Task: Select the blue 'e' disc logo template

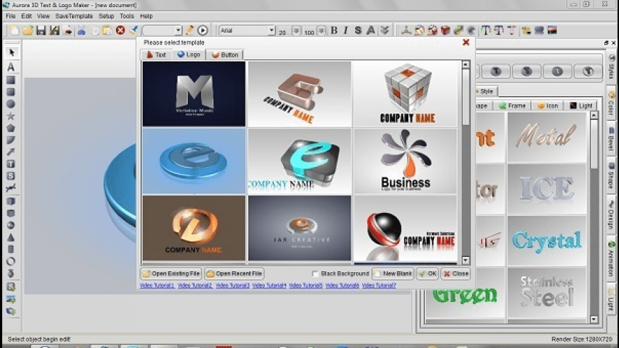Action: click(x=194, y=161)
